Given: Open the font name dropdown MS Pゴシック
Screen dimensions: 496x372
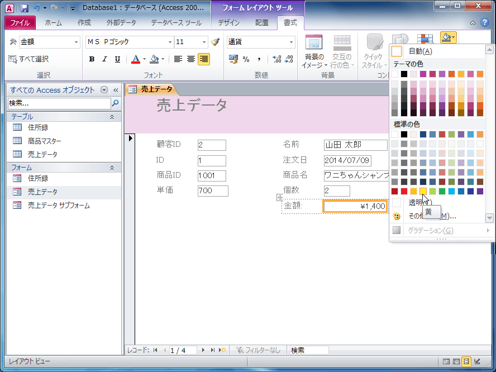Looking at the screenshot, I should tap(170, 42).
